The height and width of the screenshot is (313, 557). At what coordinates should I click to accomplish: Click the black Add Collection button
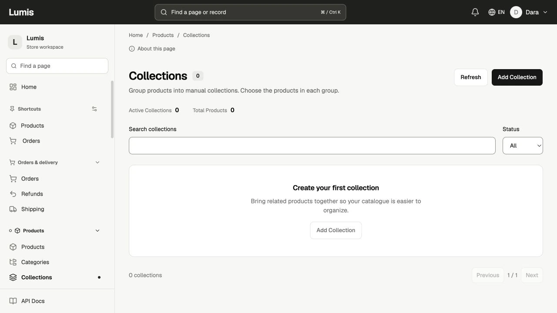click(x=517, y=77)
